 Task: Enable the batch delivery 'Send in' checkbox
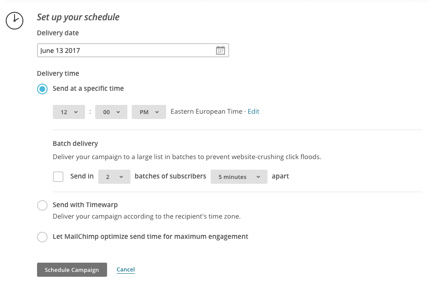pos(58,177)
